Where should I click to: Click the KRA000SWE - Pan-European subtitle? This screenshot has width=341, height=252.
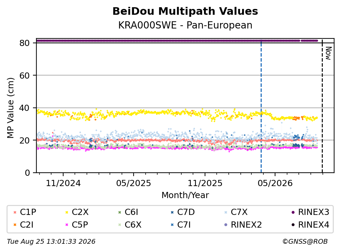tap(185, 25)
